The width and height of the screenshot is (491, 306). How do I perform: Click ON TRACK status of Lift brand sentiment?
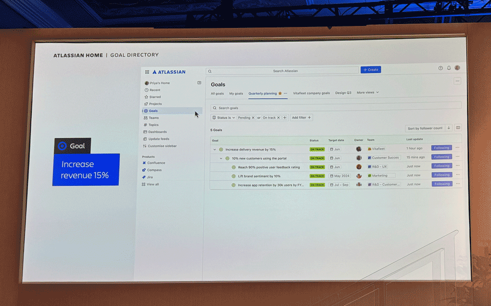click(x=317, y=176)
